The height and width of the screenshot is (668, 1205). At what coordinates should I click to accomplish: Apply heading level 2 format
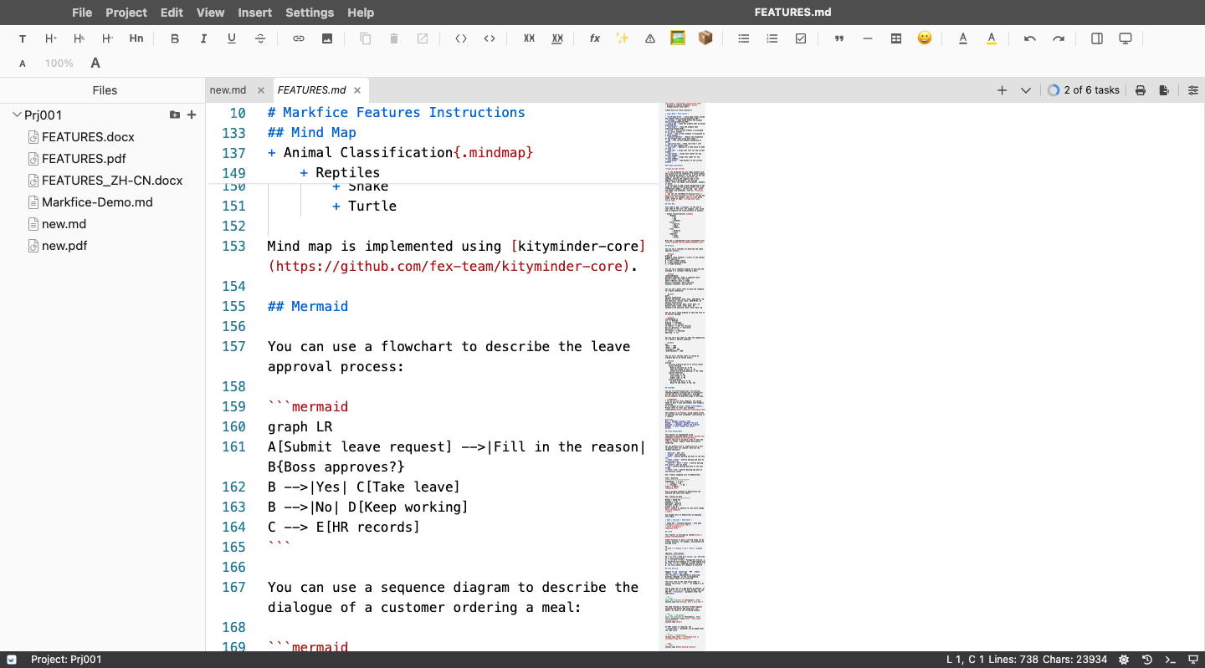79,38
